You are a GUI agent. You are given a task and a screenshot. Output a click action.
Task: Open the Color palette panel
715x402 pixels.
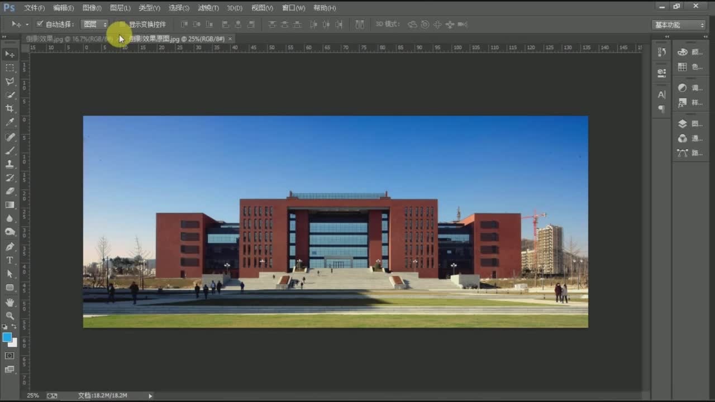click(x=690, y=52)
